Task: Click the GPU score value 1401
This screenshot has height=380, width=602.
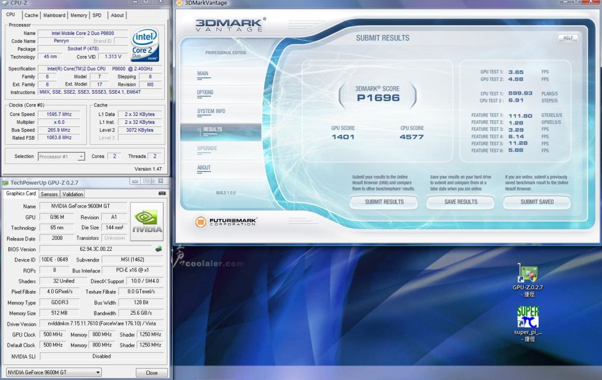Action: tap(343, 137)
